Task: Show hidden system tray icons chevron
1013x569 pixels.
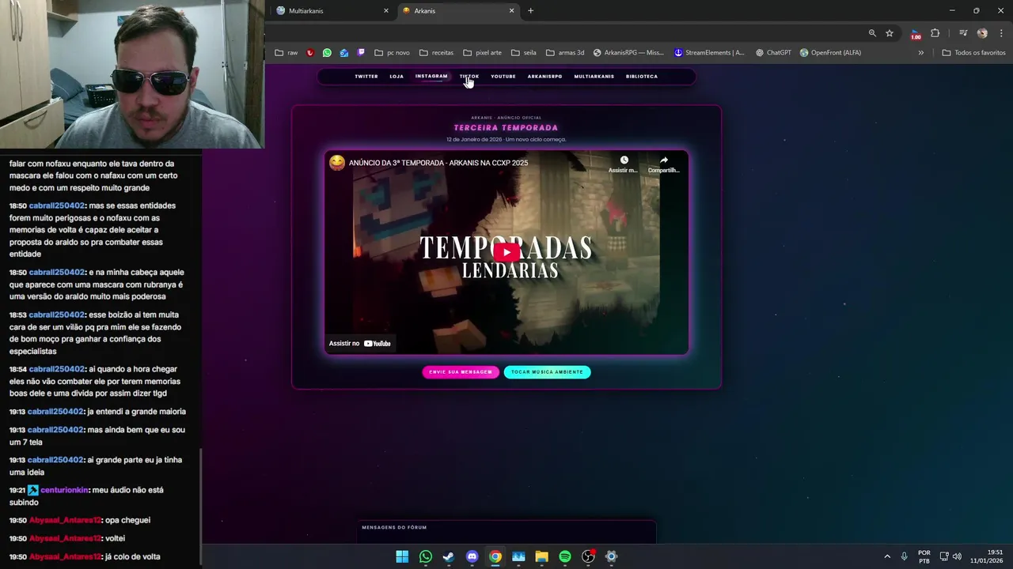Action: point(886,556)
